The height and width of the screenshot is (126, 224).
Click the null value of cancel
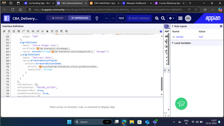(201, 37)
